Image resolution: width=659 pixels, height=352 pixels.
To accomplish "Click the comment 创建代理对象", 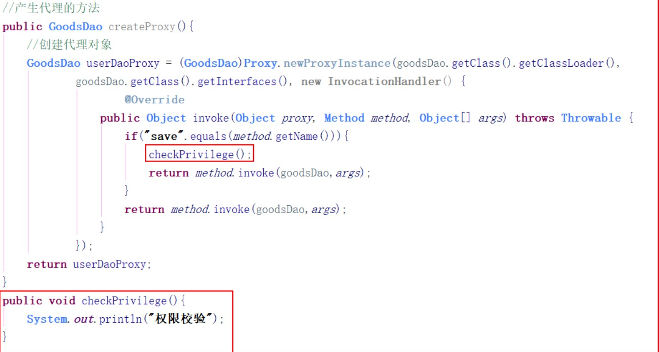I will pyautogui.click(x=69, y=45).
